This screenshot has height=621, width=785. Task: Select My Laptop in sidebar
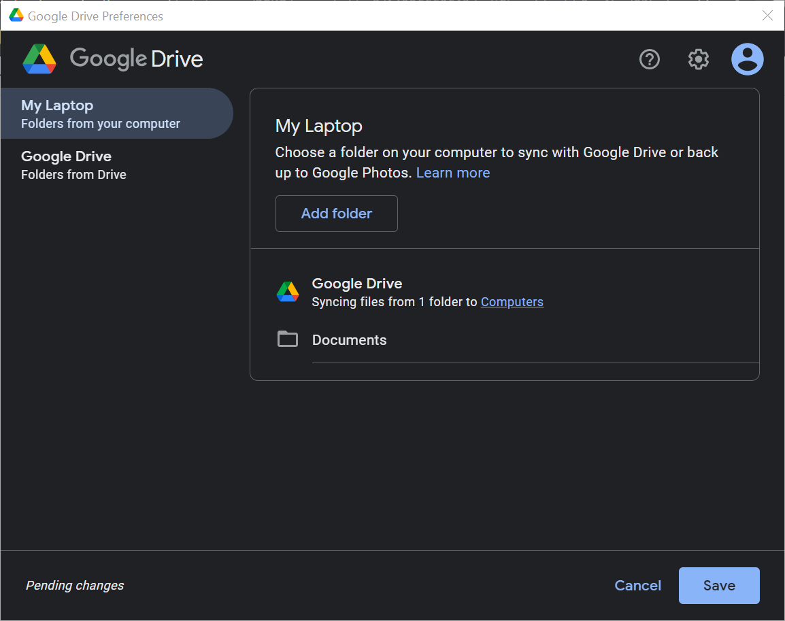click(116, 114)
